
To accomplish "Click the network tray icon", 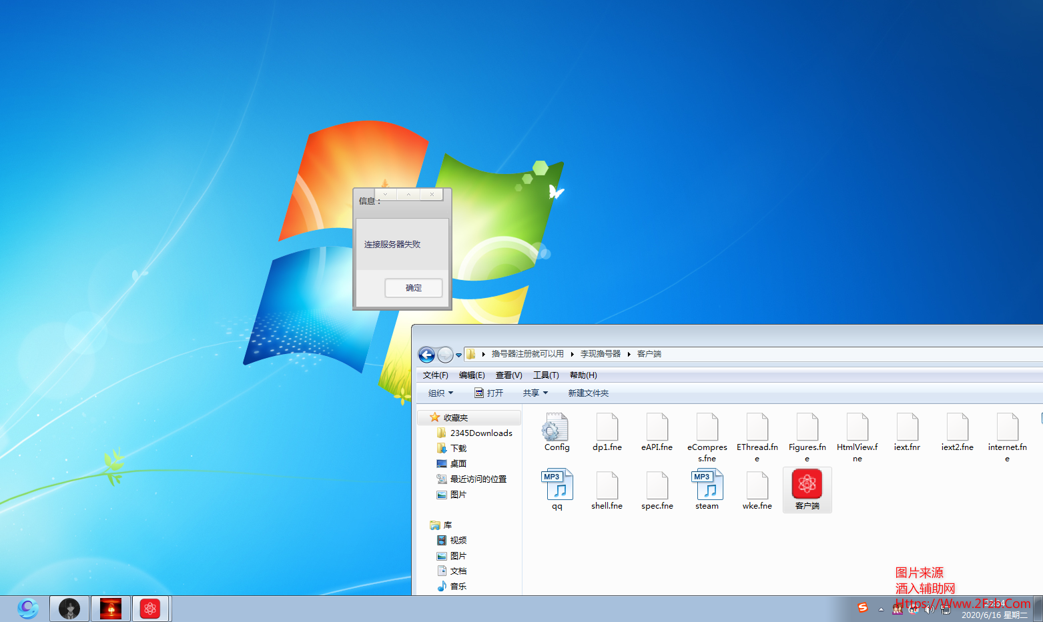I will [x=946, y=609].
